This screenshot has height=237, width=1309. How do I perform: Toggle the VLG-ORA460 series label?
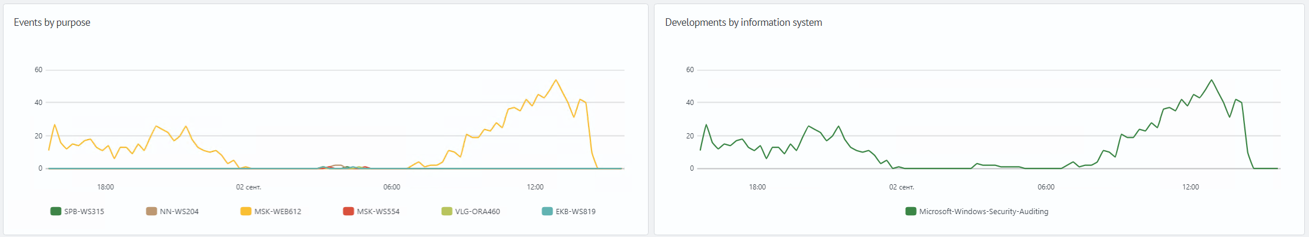(477, 212)
